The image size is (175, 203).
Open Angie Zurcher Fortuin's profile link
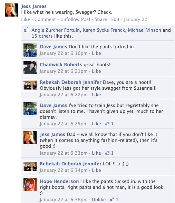56,30
